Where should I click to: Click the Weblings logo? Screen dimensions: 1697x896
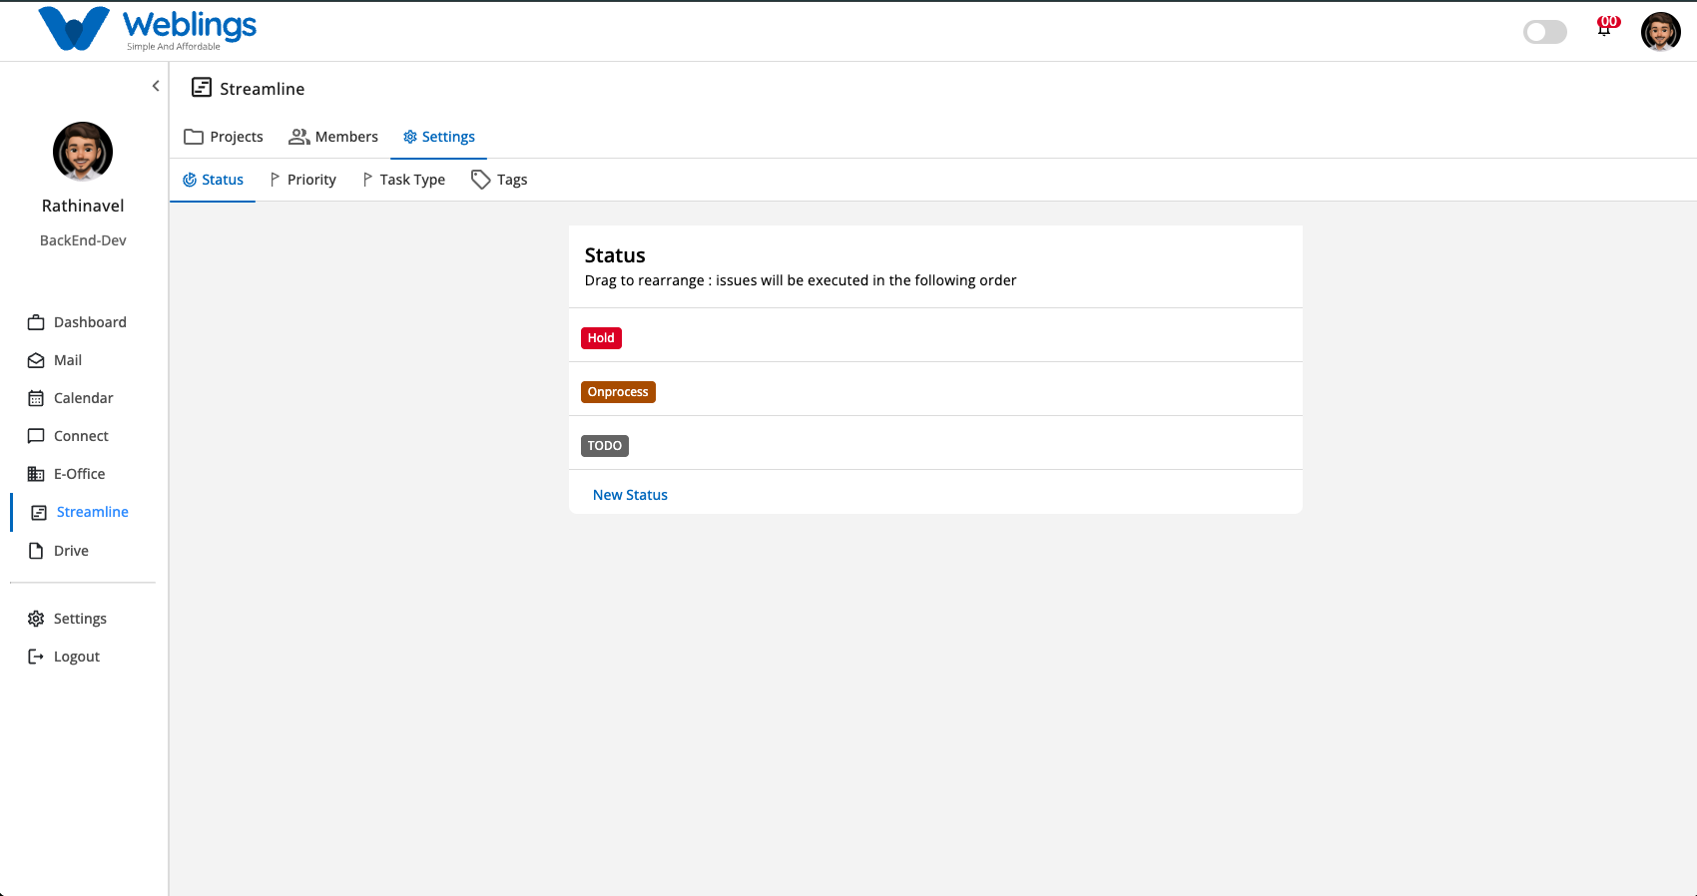pos(147,29)
